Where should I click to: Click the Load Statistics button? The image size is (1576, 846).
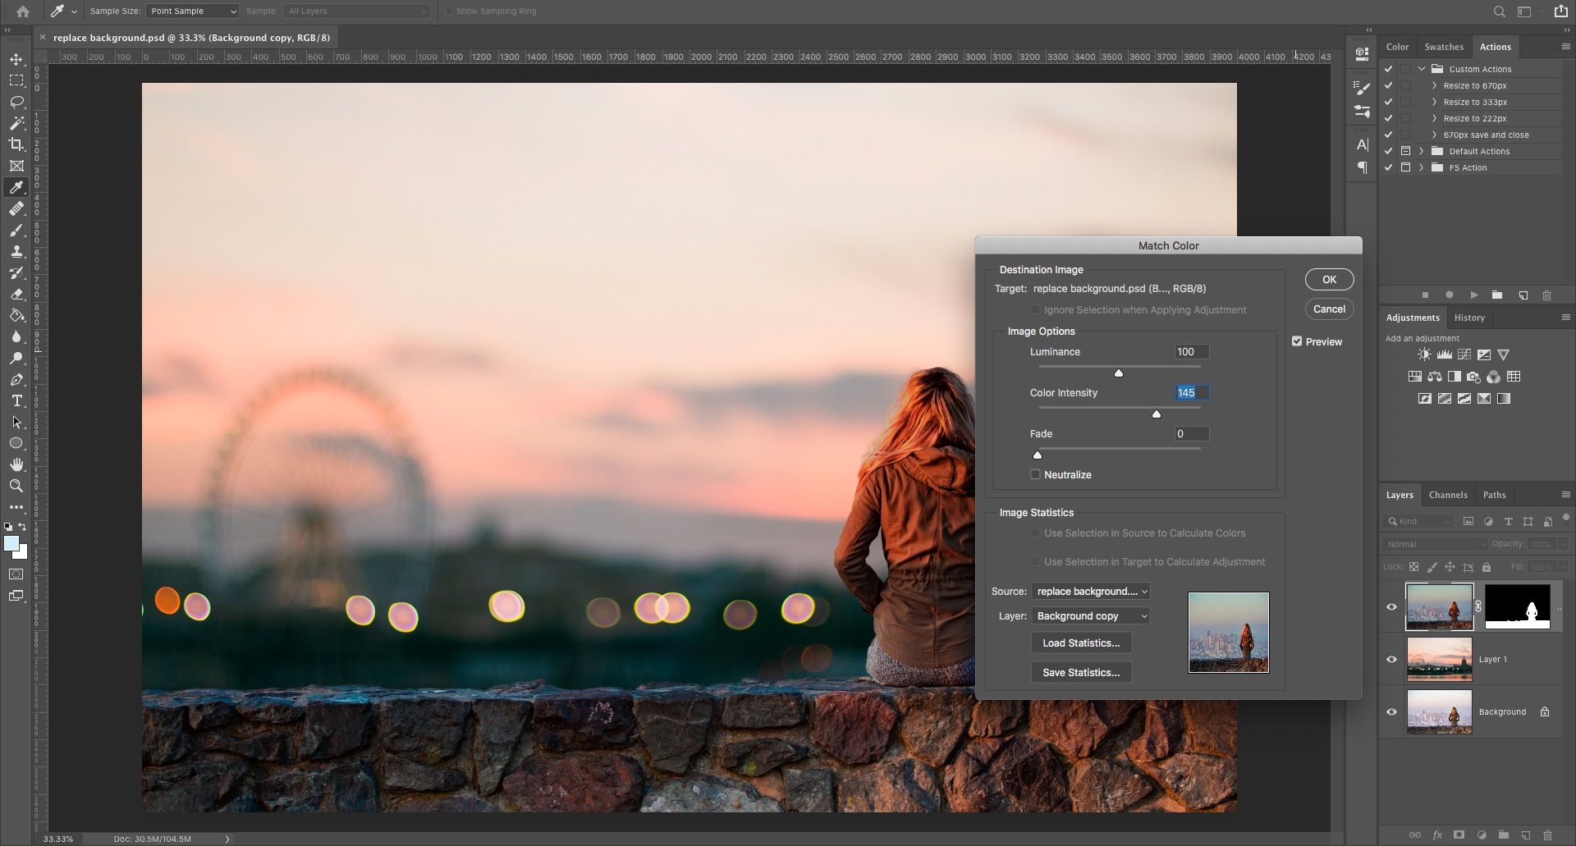tap(1080, 643)
